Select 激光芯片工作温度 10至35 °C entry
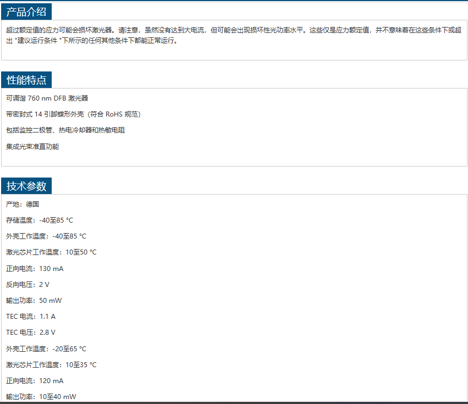468x404 pixels. pyautogui.click(x=51, y=365)
